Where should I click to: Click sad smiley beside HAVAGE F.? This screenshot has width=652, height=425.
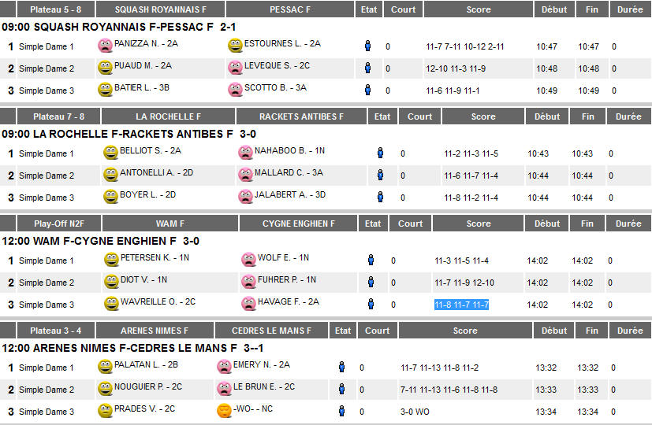[248, 303]
